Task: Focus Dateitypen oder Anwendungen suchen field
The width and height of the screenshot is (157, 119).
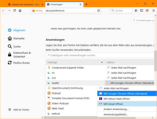Action: click(x=100, y=55)
